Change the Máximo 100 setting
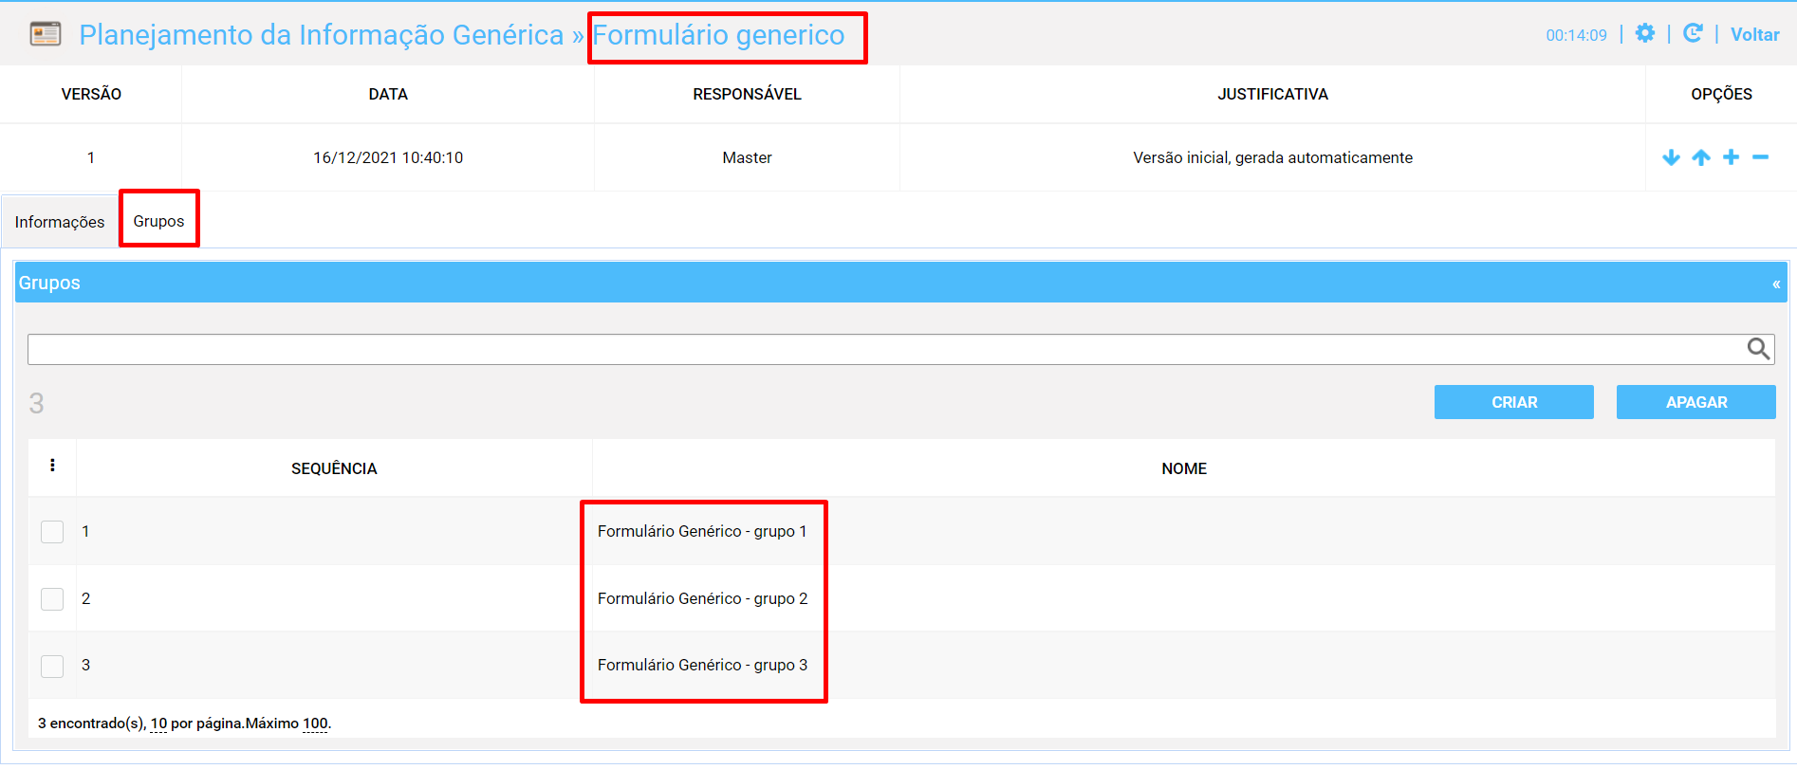Screen dimensions: 1797x769 coord(315,723)
